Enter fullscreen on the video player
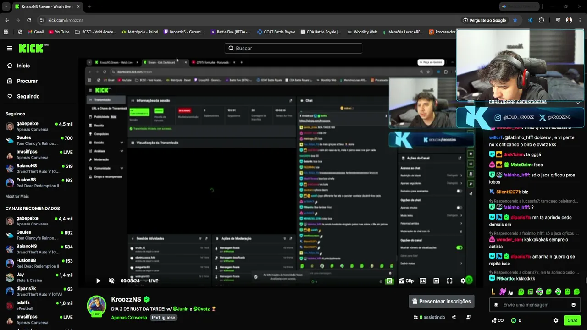 [449, 281]
